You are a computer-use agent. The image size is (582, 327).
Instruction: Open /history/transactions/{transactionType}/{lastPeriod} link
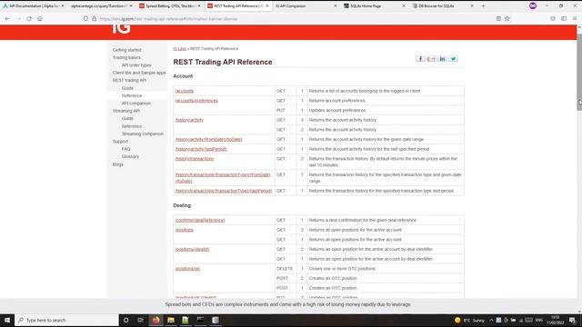tap(224, 191)
